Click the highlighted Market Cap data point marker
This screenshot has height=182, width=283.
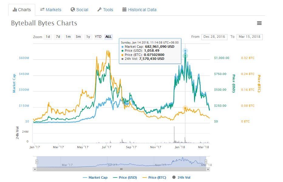185,51
